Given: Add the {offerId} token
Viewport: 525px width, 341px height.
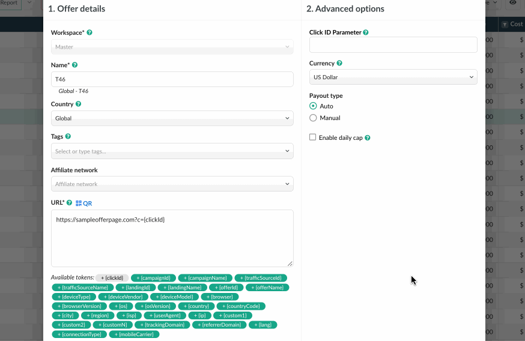Looking at the screenshot, I should click(226, 288).
